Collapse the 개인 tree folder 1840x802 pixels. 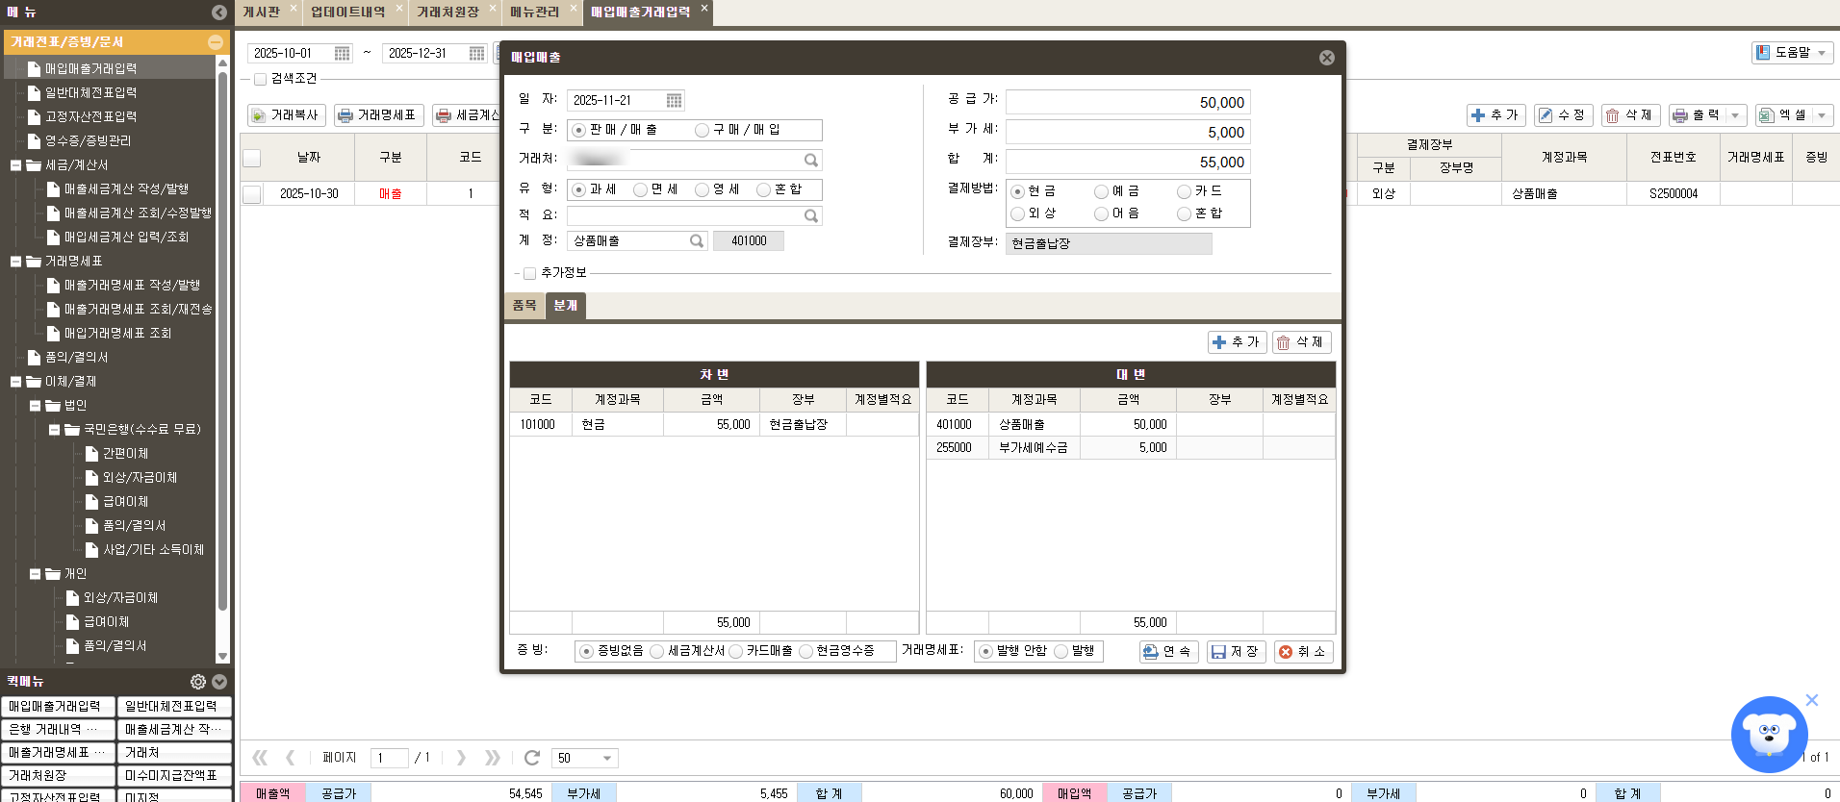pyautogui.click(x=35, y=574)
